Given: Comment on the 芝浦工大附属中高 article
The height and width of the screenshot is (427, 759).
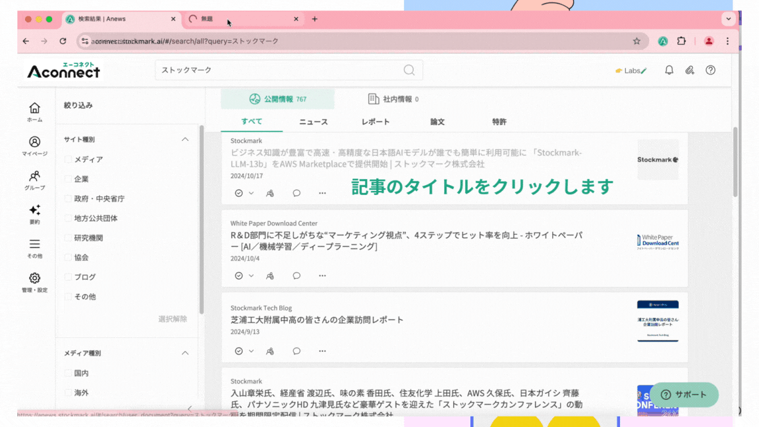Looking at the screenshot, I should pos(296,351).
